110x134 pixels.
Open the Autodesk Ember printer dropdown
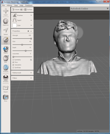tap(89, 9)
